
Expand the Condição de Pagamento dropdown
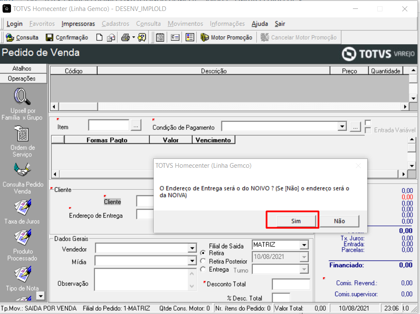pyautogui.click(x=342, y=126)
